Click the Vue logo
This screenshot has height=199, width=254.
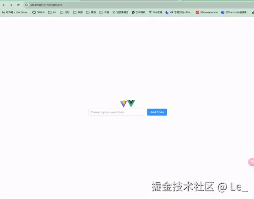point(131,104)
